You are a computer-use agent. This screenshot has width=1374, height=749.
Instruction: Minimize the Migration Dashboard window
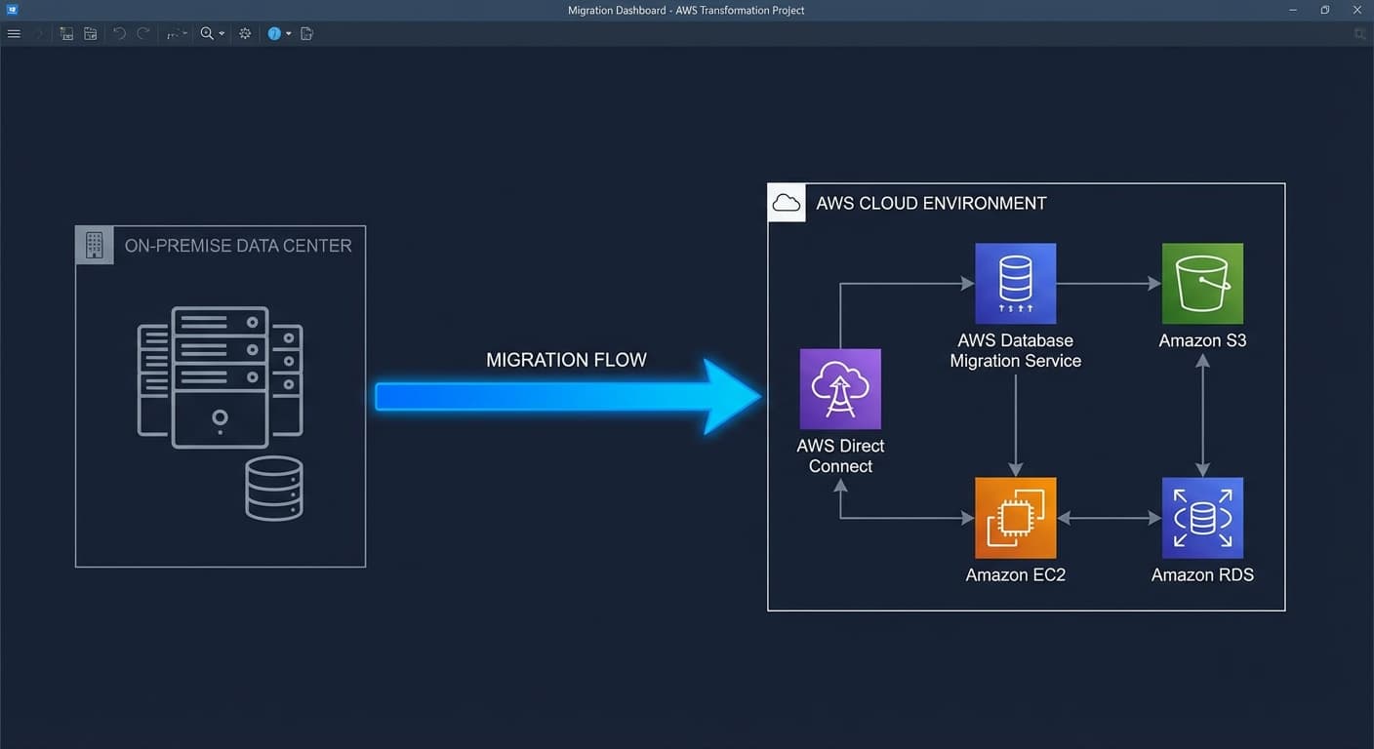coord(1292,10)
